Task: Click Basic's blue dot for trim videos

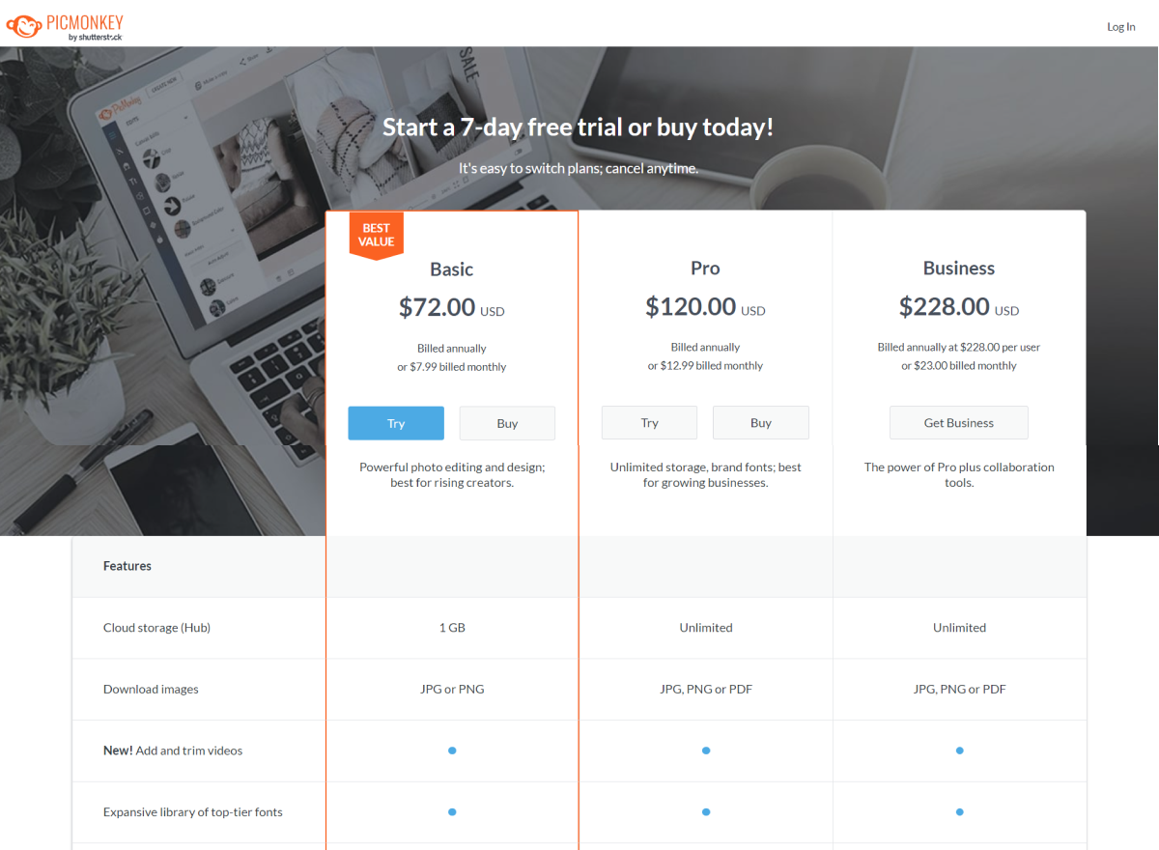Action: [x=452, y=751]
